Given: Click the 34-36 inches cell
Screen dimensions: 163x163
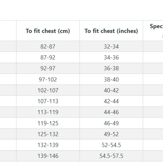Looking at the screenshot, I should tap(111, 57).
